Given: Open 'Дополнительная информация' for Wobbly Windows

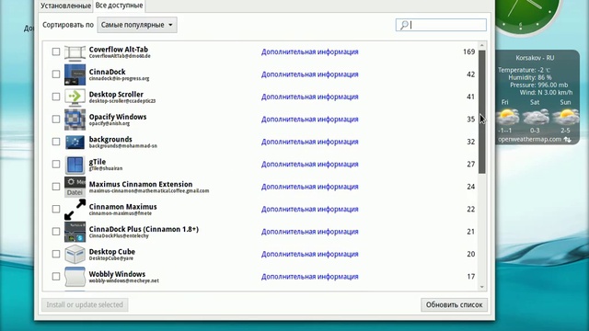Looking at the screenshot, I should point(310,277).
